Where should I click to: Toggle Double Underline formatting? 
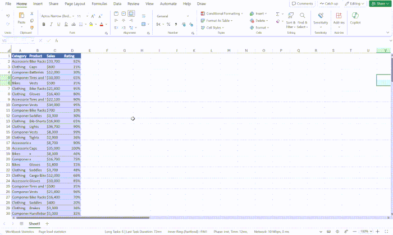[x=66, y=24]
